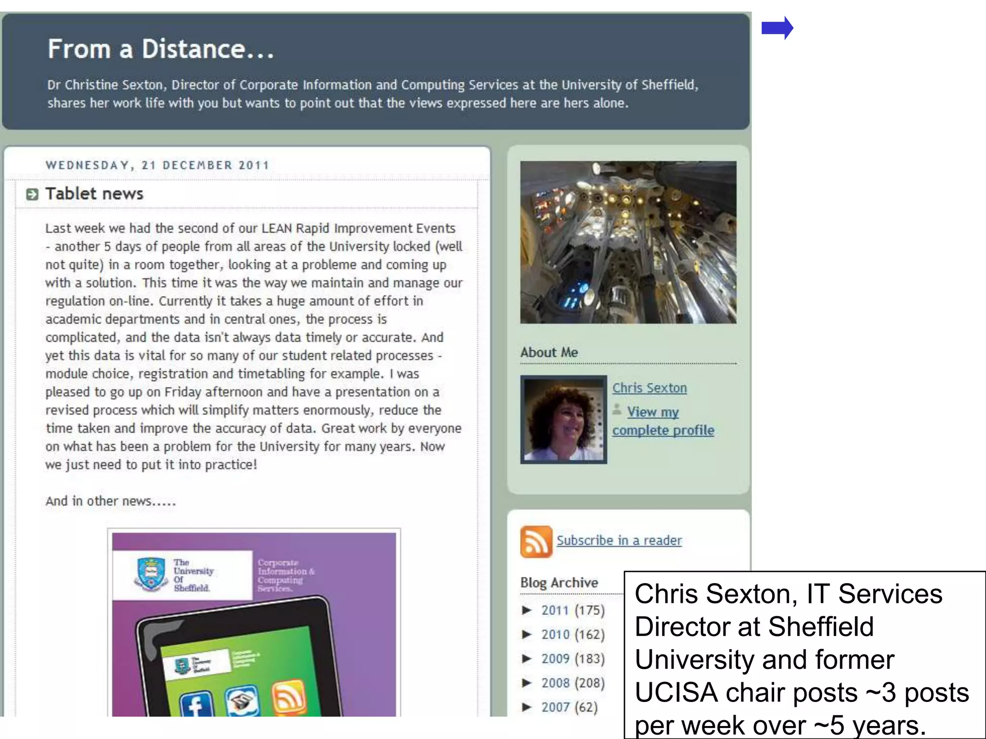Expand the 2008 (208) archive triangle
Image resolution: width=986 pixels, height=739 pixels.
(x=527, y=683)
